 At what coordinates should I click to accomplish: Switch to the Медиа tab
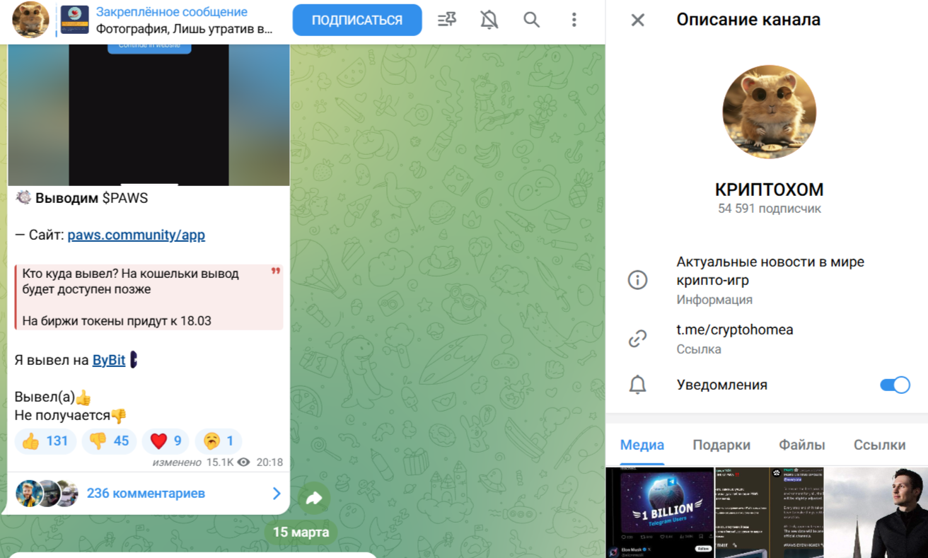[642, 446]
